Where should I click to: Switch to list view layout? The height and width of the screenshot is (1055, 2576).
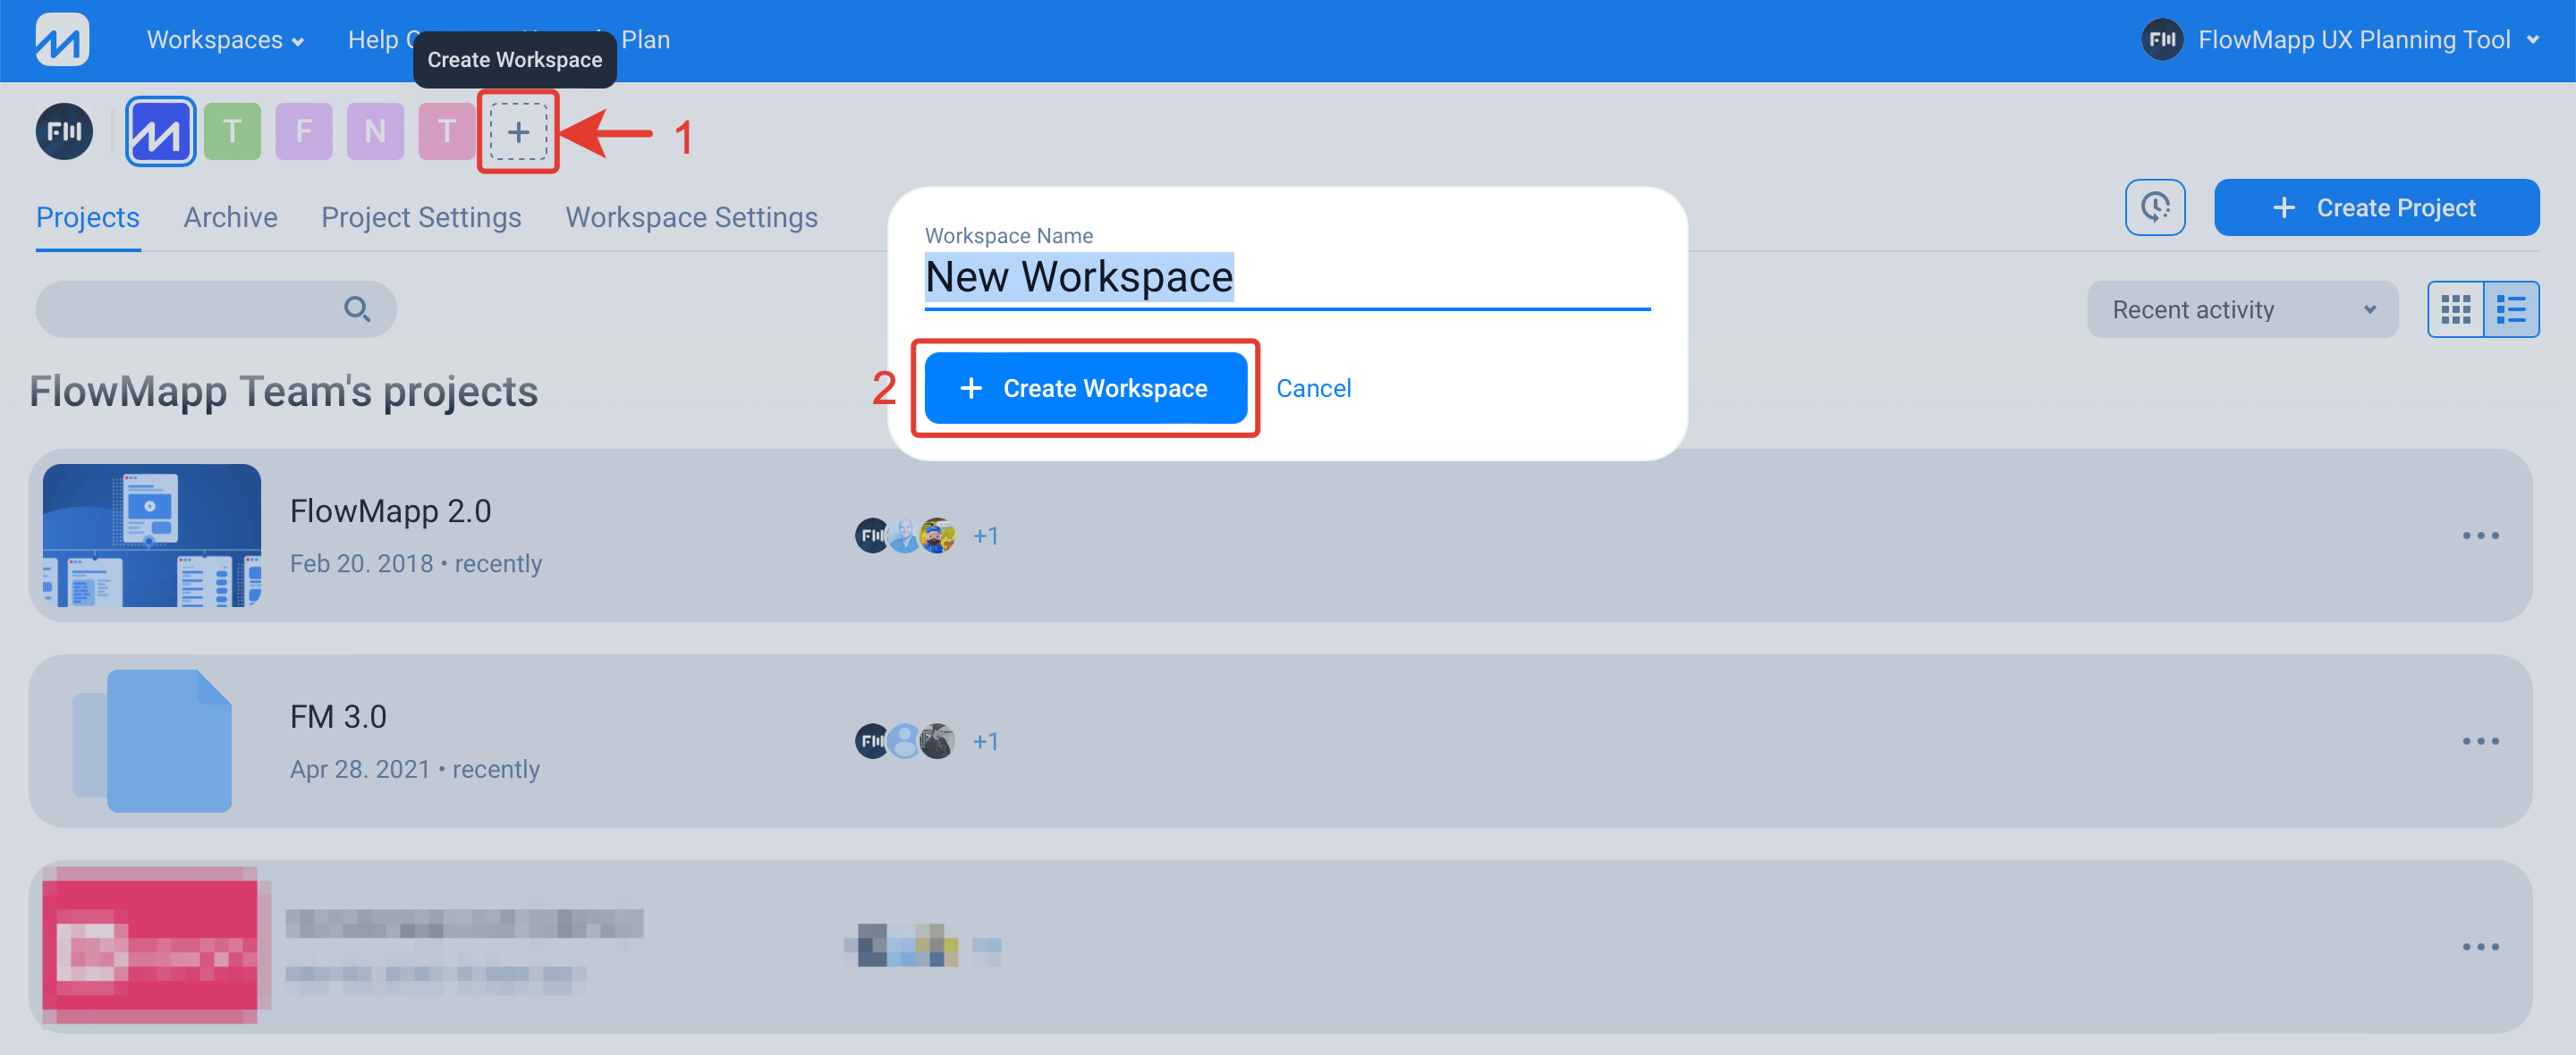click(2511, 309)
